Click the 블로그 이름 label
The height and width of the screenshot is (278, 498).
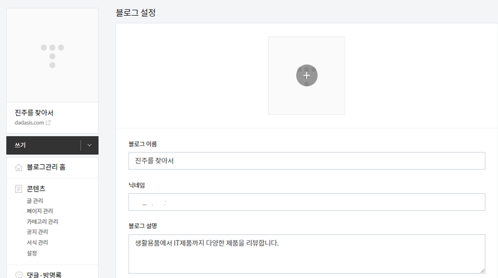[x=142, y=144]
